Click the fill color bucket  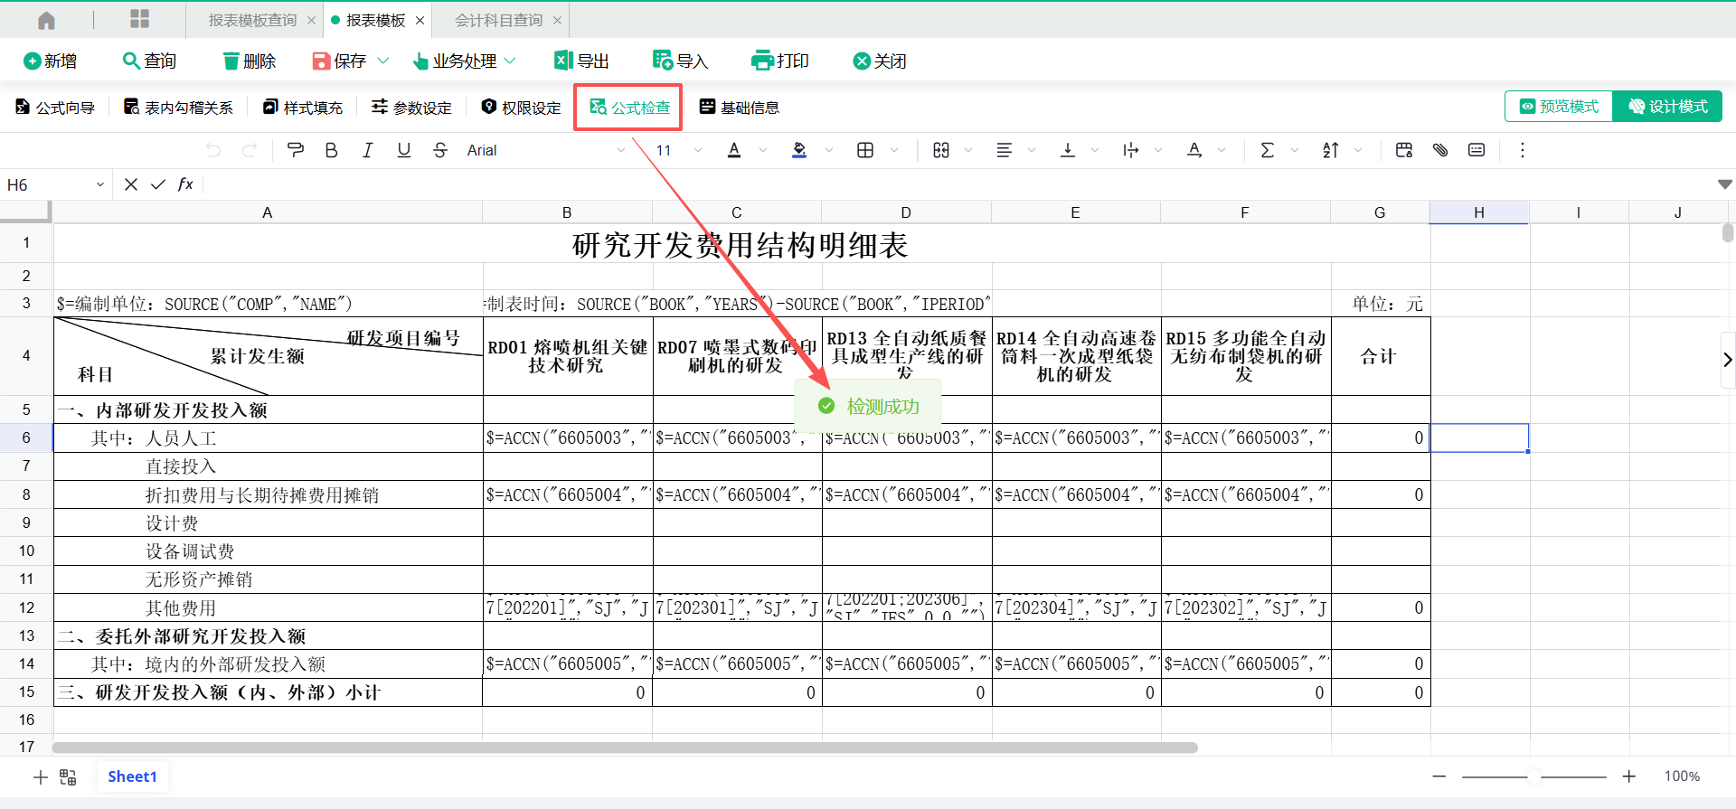[x=799, y=150]
